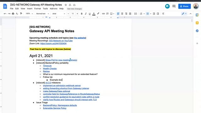Open the Health Checks link
The height and width of the screenshot is (113, 201).
50,68
